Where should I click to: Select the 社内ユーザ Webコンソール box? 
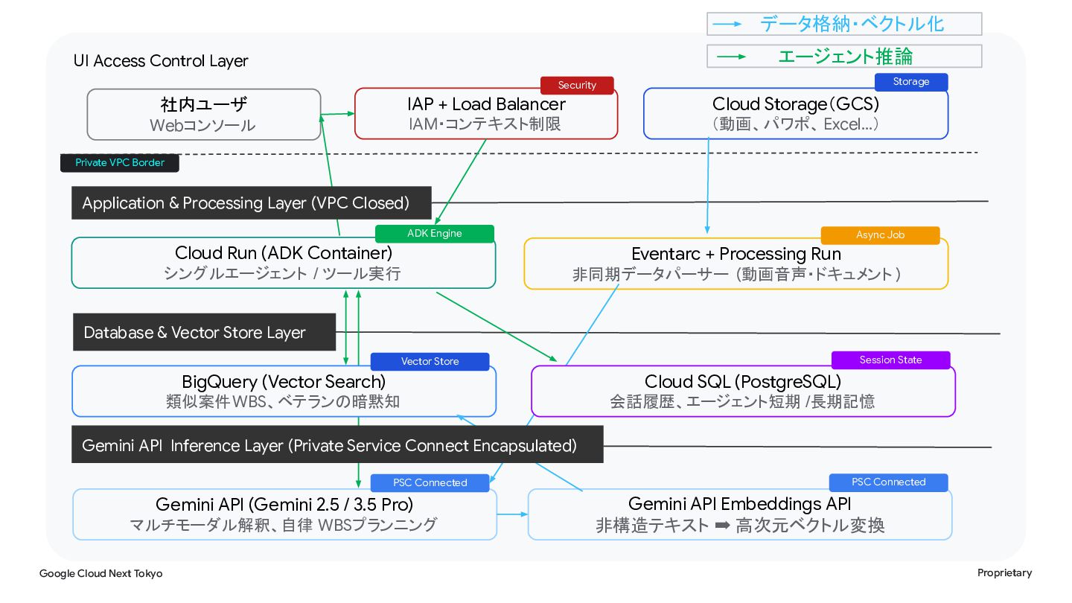(x=204, y=115)
